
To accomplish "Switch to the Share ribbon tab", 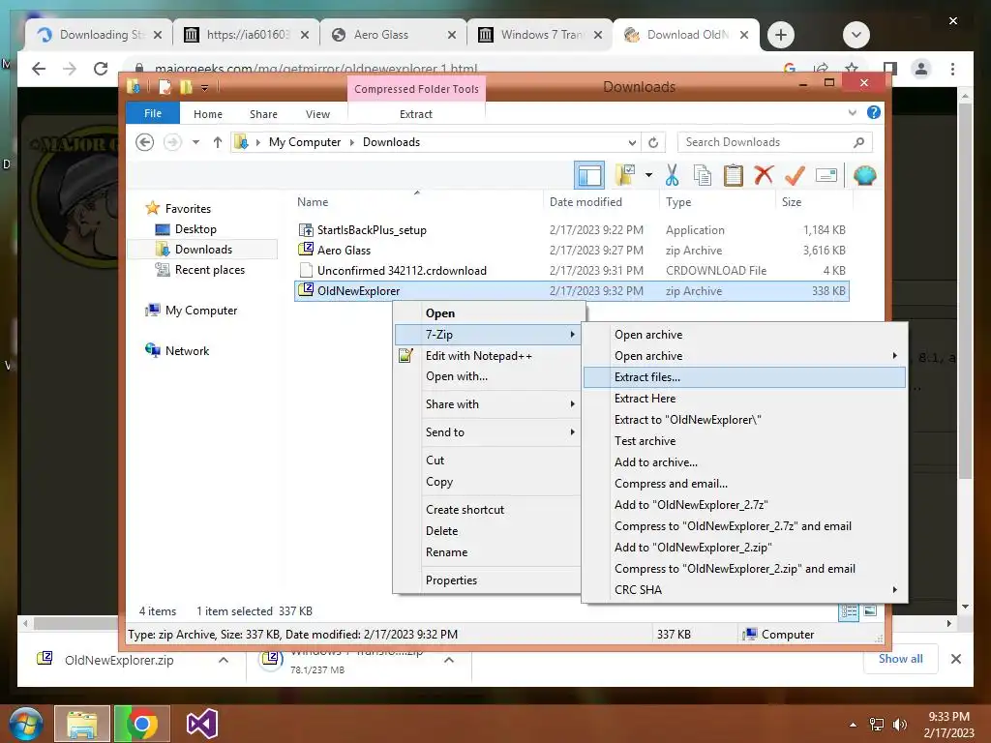I will click(x=263, y=114).
